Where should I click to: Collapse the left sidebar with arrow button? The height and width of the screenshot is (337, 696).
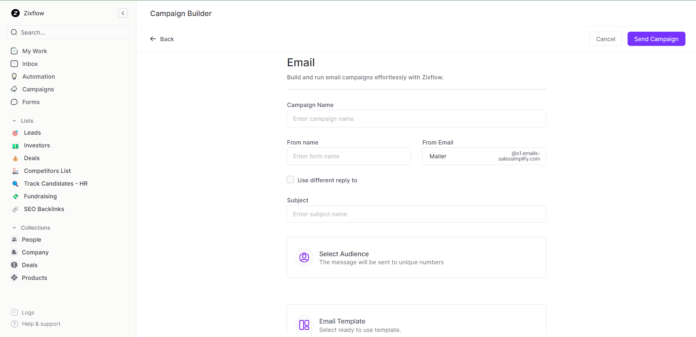coord(123,13)
